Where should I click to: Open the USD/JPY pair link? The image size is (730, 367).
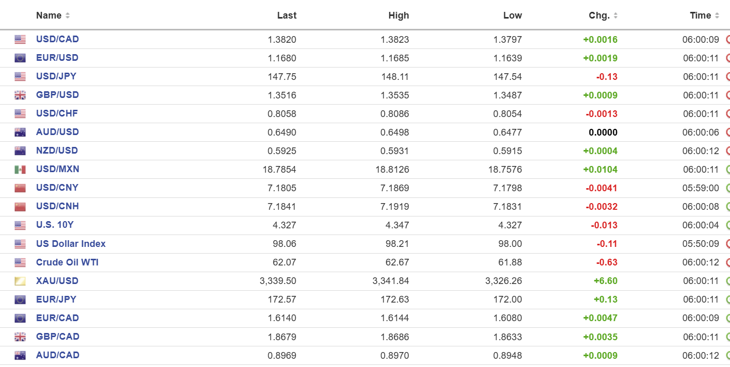tap(56, 76)
